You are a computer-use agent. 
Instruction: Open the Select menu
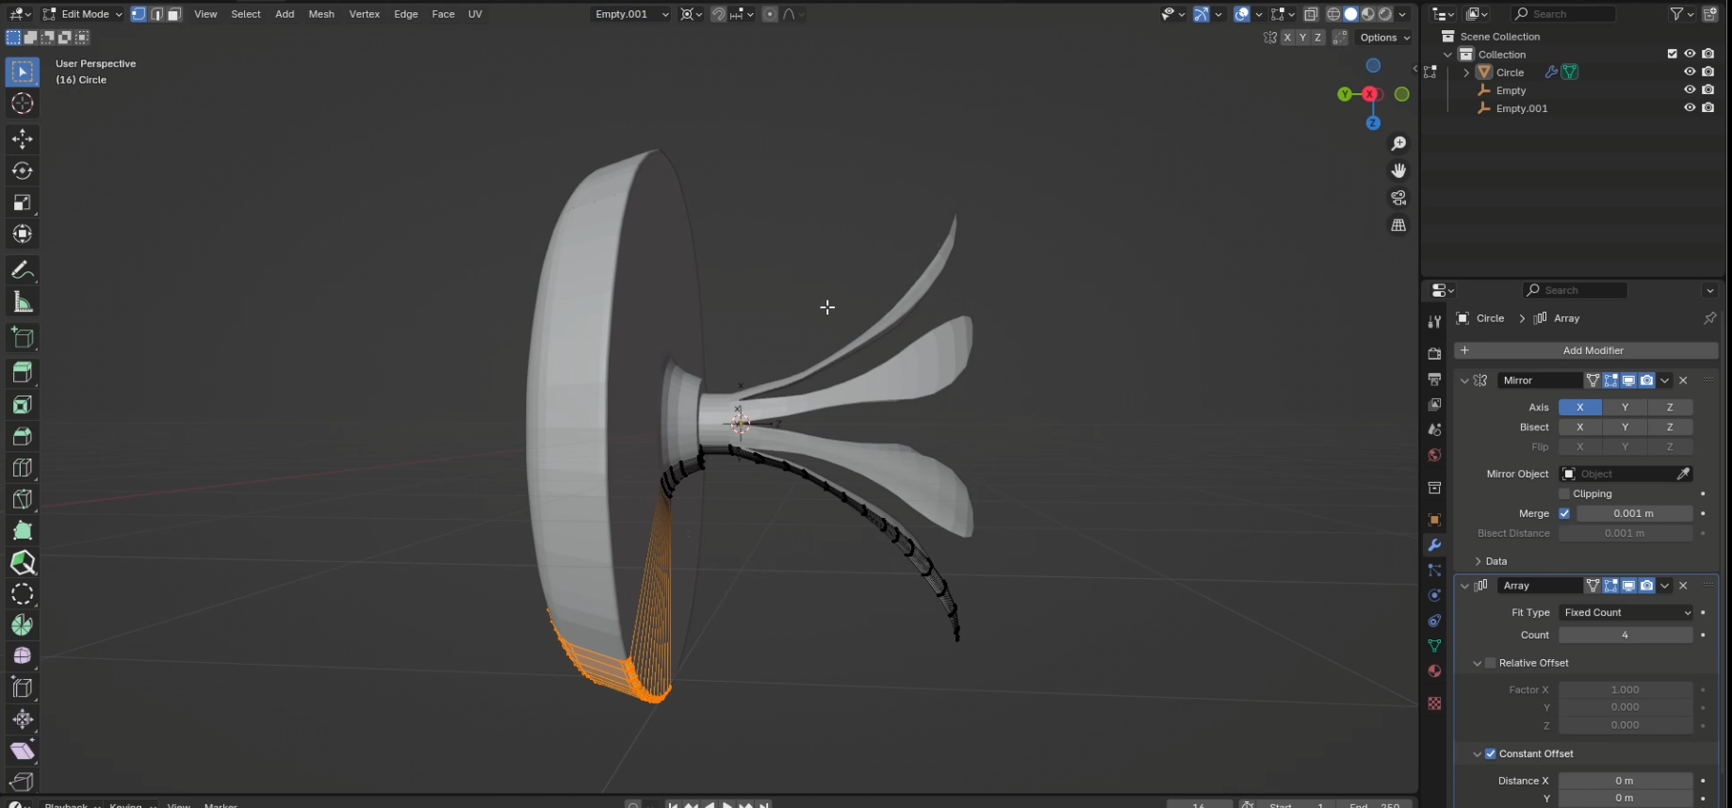(x=246, y=14)
